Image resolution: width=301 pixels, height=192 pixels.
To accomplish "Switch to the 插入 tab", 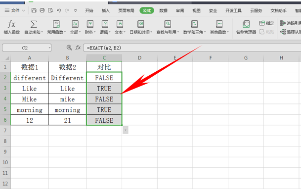I will coord(106,10).
